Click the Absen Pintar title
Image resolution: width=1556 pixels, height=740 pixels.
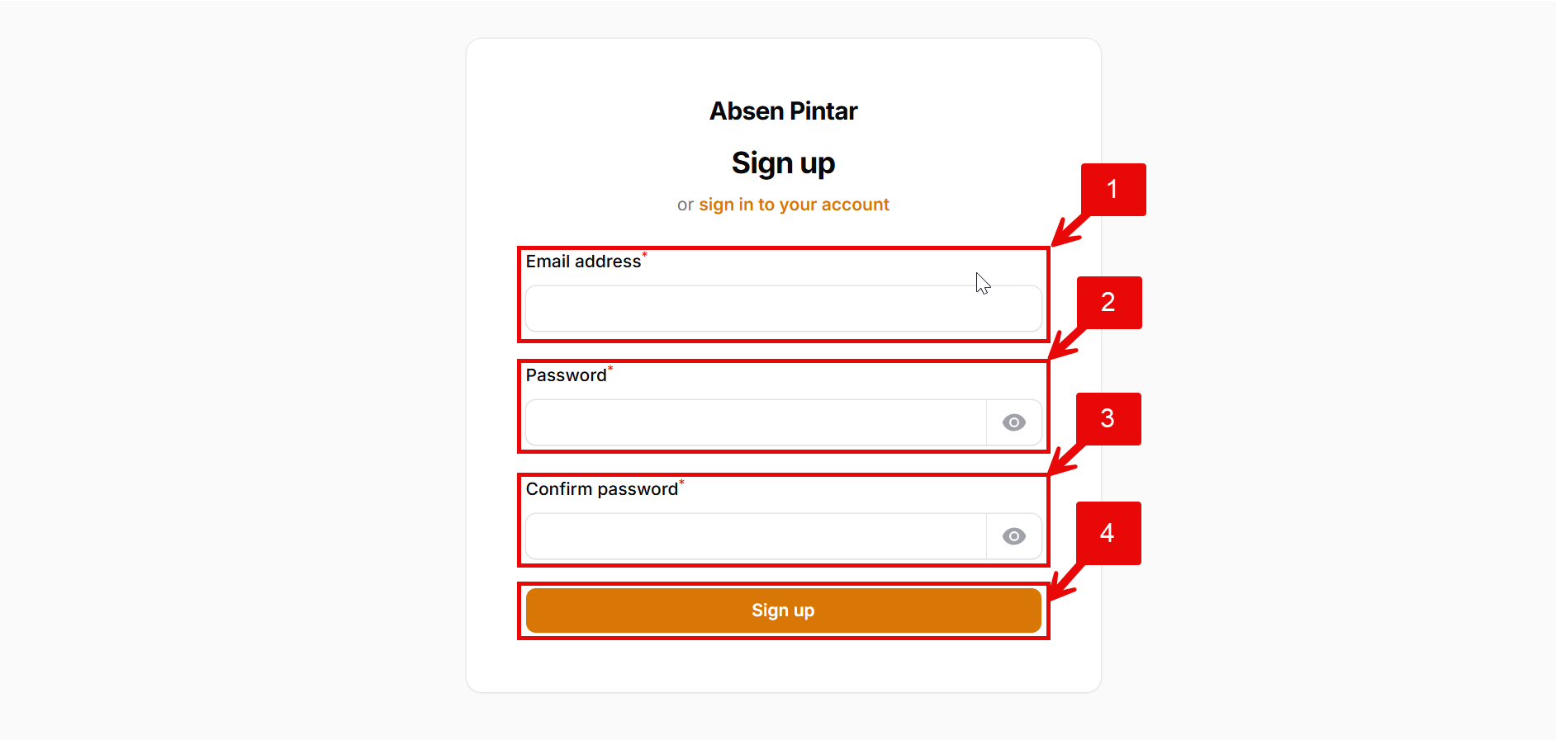(783, 111)
